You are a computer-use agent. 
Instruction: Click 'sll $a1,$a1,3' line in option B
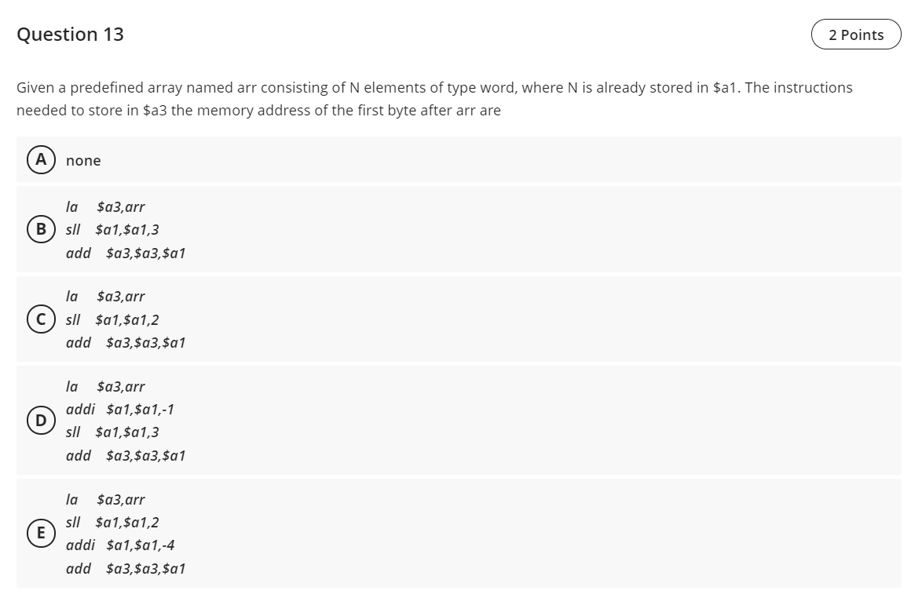tap(112, 230)
